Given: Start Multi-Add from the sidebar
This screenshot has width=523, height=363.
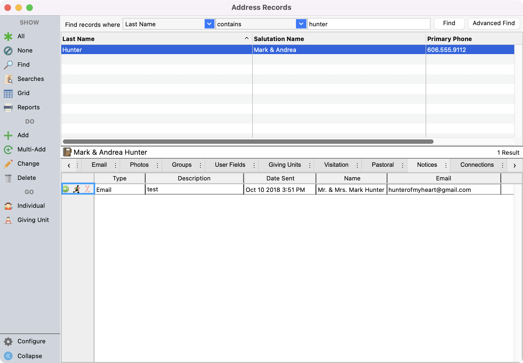Looking at the screenshot, I should click(8, 149).
